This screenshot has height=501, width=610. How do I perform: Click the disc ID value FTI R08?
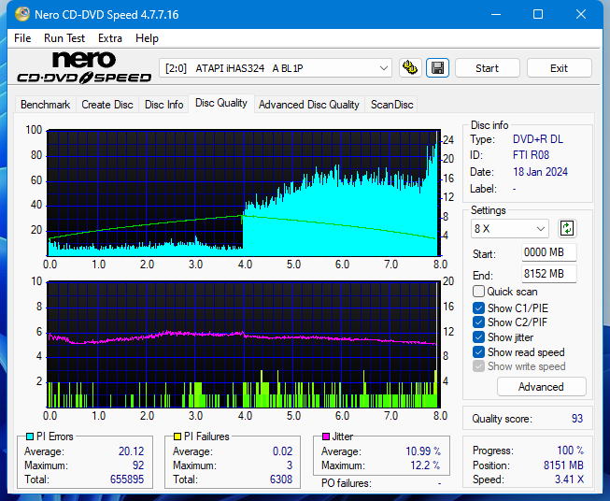tap(531, 155)
